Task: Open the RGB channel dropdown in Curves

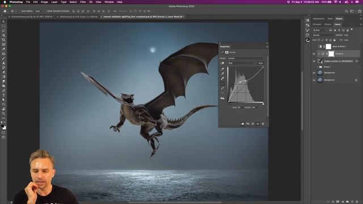Action: click(x=241, y=63)
